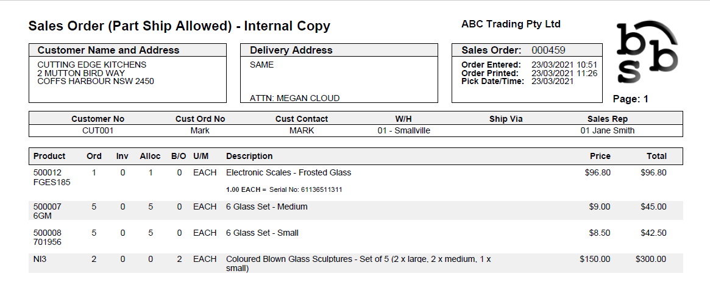Click the sales order number 000459
710x293 pixels.
point(548,51)
